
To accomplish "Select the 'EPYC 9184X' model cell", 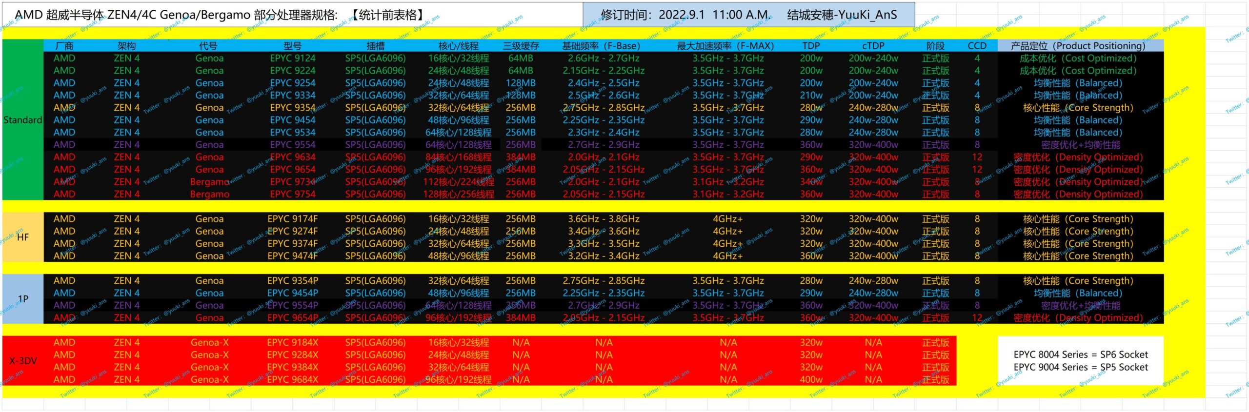I will tap(293, 342).
